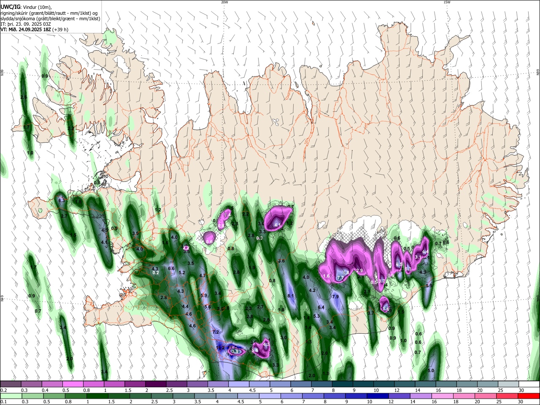Select the dark teal 8 snow legend swatch

tap(342, 384)
